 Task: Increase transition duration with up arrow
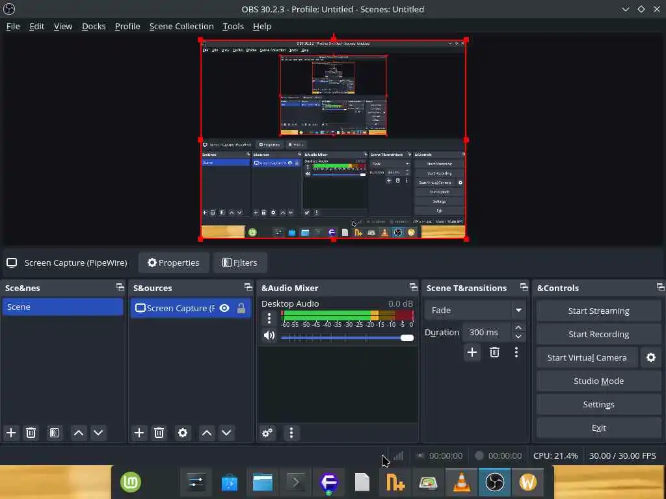pyautogui.click(x=518, y=327)
